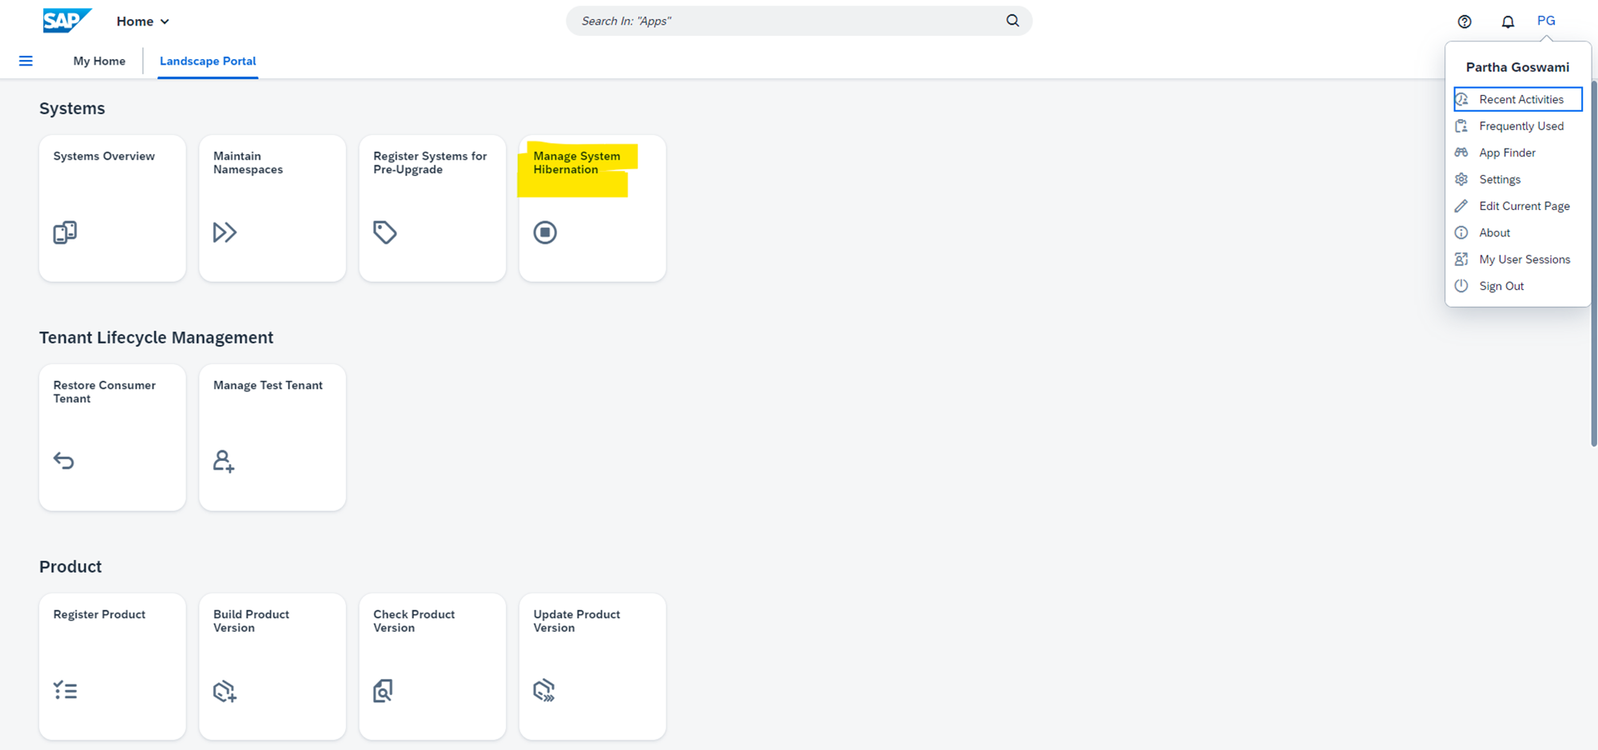Screen dimensions: 1598x750
Task: Open the Register Product tile
Action: (112, 665)
